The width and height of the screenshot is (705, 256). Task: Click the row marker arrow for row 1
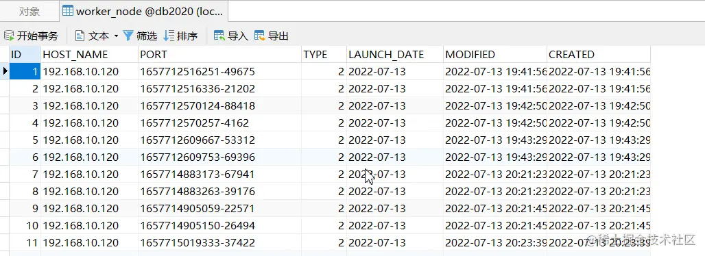(5, 71)
